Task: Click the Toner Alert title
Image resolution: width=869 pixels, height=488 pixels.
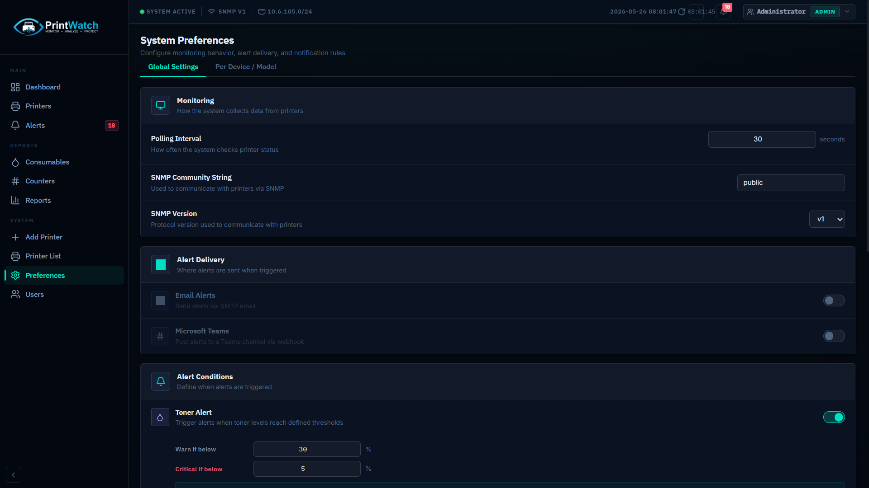Action: tap(193, 413)
